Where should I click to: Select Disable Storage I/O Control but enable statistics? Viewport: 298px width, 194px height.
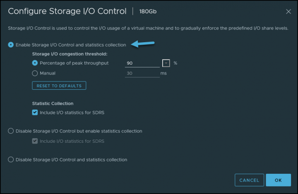point(11,131)
